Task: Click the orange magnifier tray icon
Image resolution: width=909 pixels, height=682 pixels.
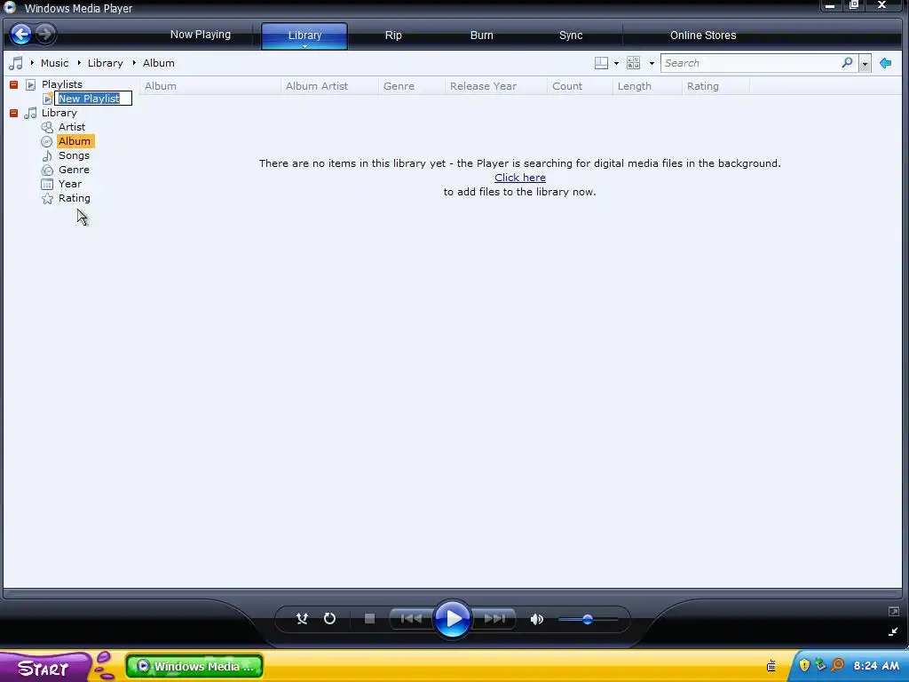Action: point(837,664)
